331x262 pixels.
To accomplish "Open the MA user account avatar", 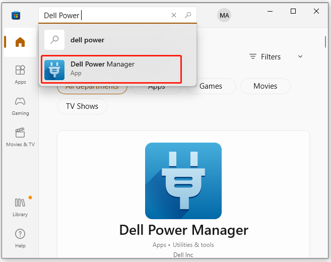I will (224, 16).
